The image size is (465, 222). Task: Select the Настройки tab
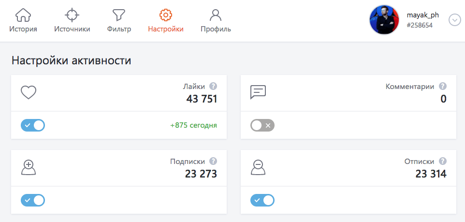pyautogui.click(x=166, y=21)
